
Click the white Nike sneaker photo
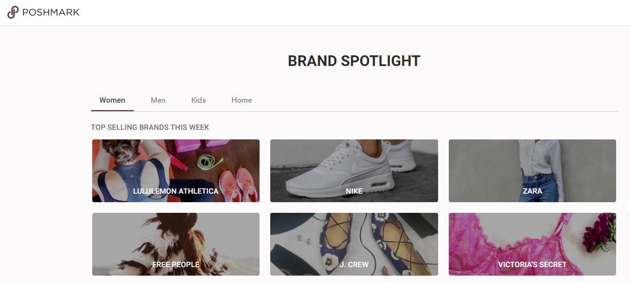tap(354, 162)
